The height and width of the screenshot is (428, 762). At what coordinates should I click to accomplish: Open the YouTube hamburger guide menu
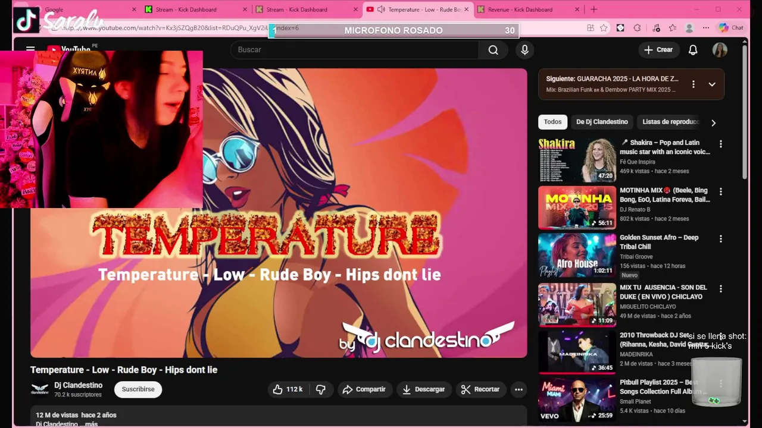[x=30, y=49]
